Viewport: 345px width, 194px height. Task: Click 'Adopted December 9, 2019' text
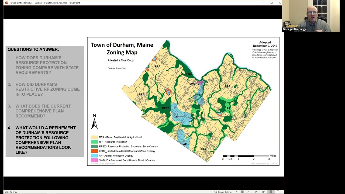(x=265, y=44)
